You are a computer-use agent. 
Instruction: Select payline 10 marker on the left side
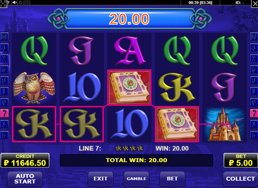[4, 37]
